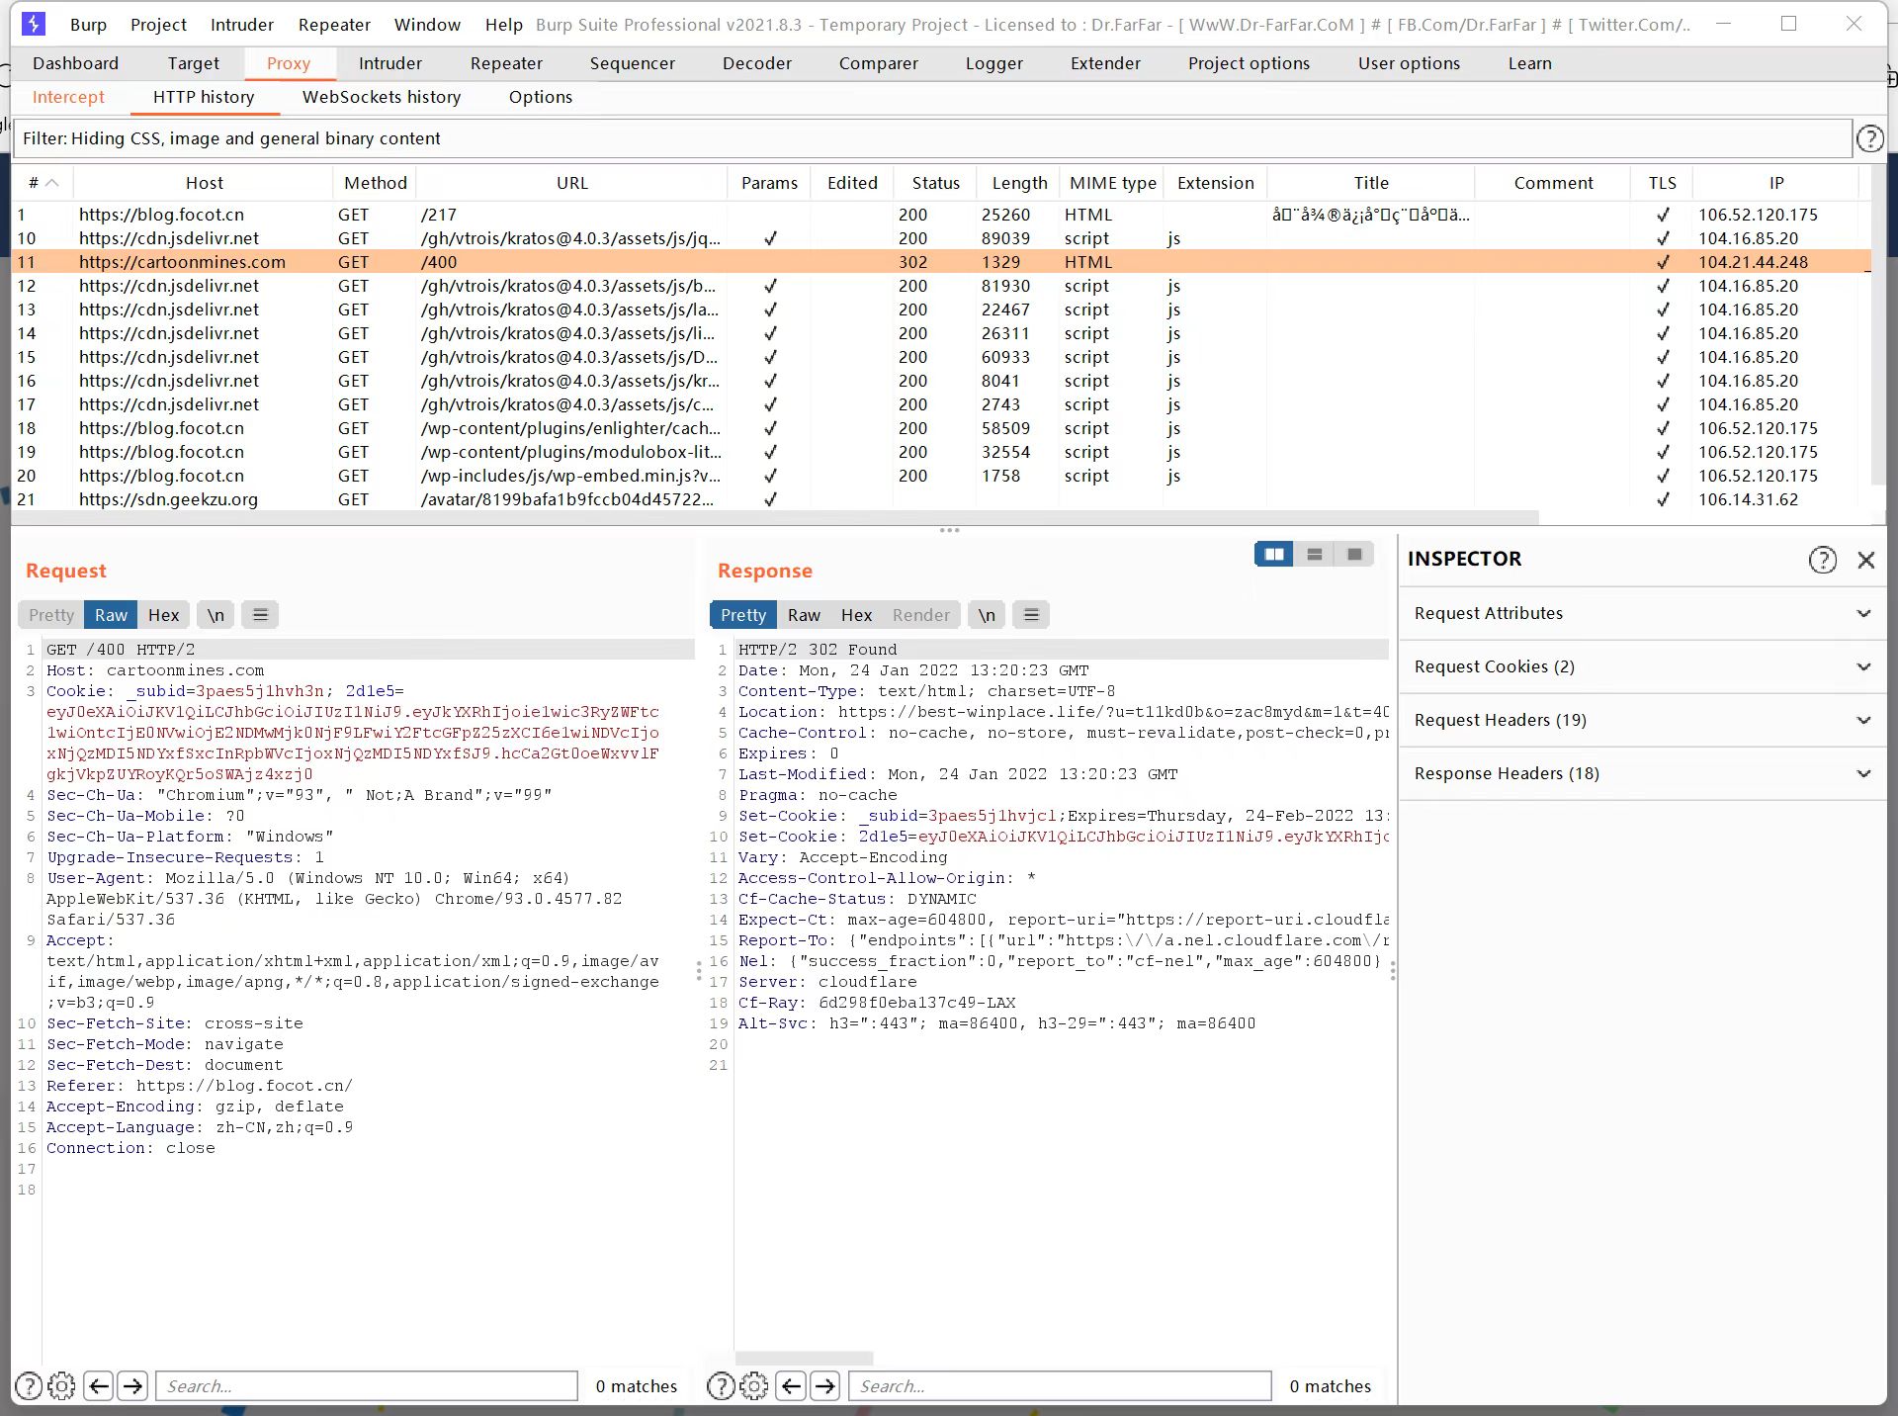Image resolution: width=1898 pixels, height=1416 pixels.
Task: Select row 21 sdn.geekzu.org avatar request
Action: 939,499
